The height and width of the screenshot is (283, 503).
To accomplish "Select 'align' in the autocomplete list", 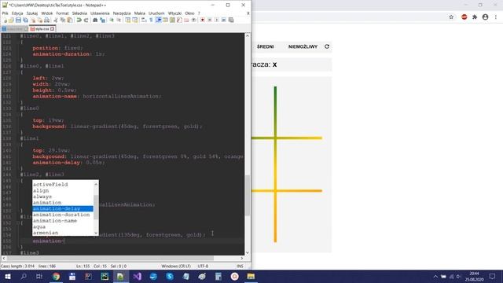I will coord(41,190).
